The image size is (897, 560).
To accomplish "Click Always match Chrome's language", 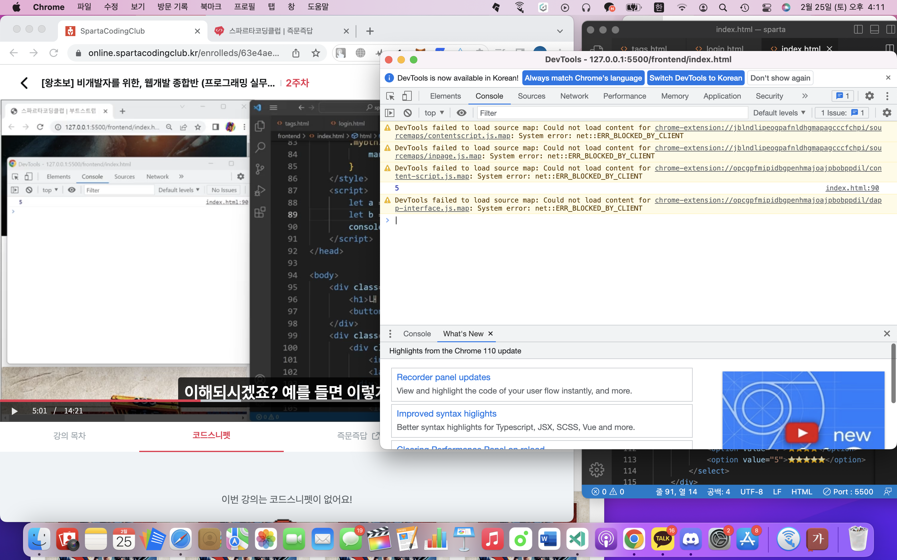I will tap(583, 78).
